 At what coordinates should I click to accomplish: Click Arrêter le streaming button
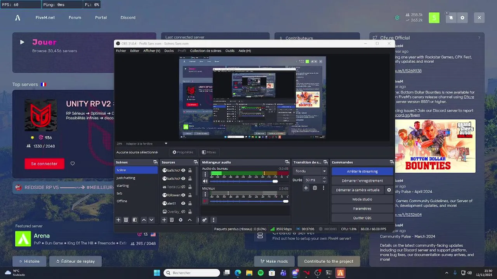point(362,171)
